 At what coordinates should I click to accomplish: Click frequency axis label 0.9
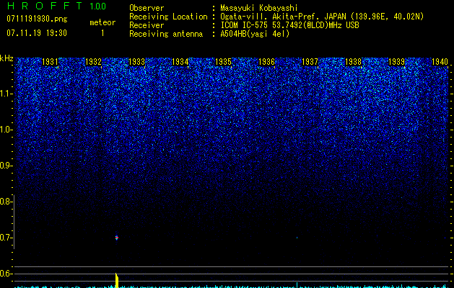tap(5, 166)
